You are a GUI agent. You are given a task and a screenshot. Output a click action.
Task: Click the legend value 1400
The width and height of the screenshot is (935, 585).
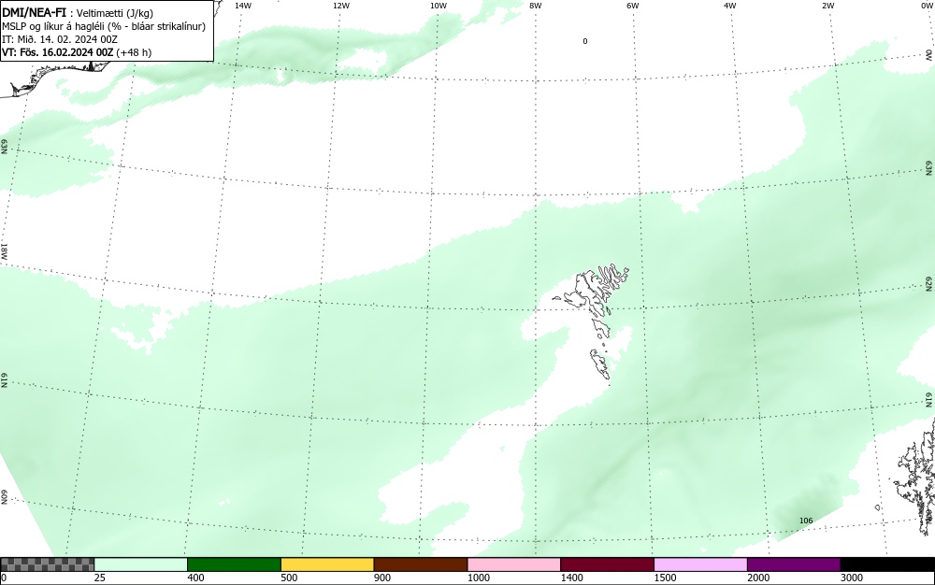571,578
